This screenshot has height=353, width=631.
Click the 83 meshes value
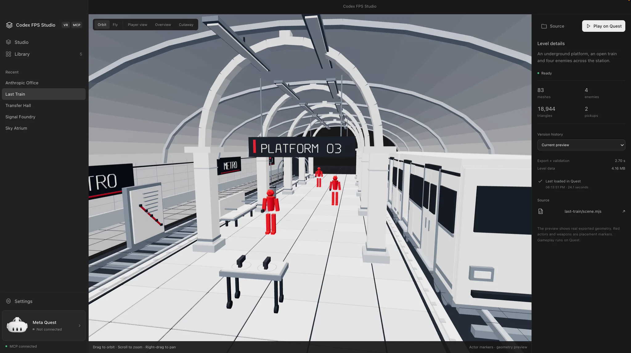coord(541,90)
